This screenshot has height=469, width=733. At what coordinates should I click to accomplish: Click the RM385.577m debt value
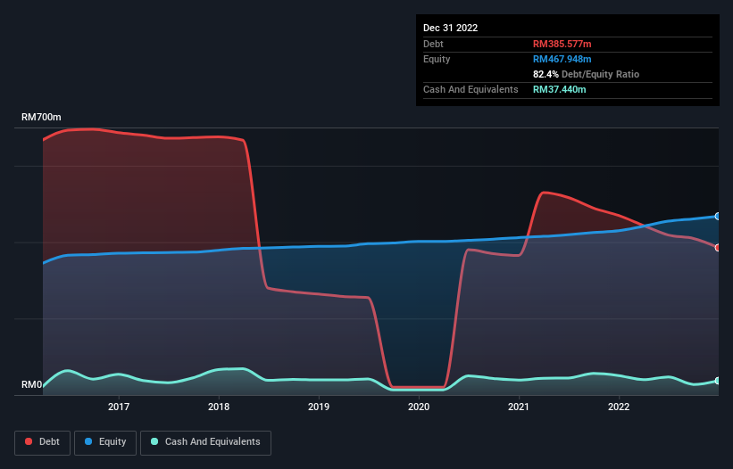(x=562, y=44)
